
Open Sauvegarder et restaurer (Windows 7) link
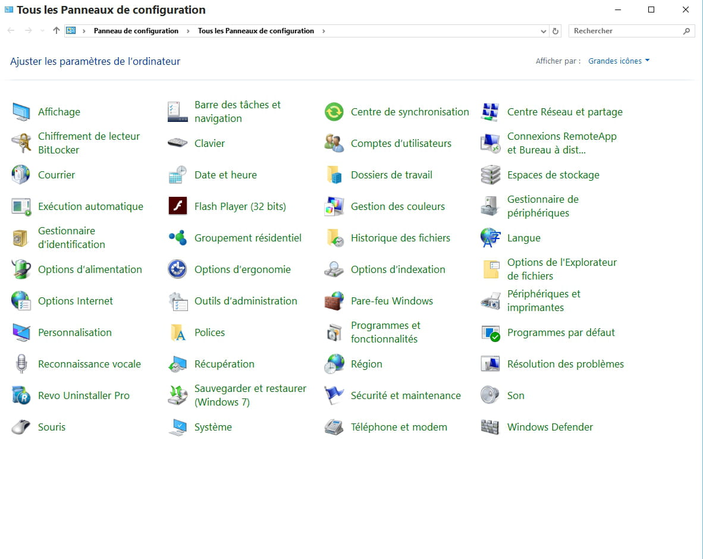250,395
